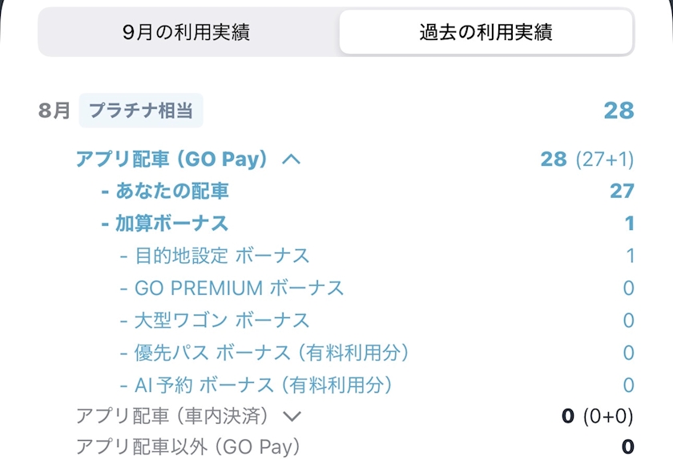Collapse the アプリ配車 (GO Pay) chevron
The image size is (673, 460).
(292, 159)
